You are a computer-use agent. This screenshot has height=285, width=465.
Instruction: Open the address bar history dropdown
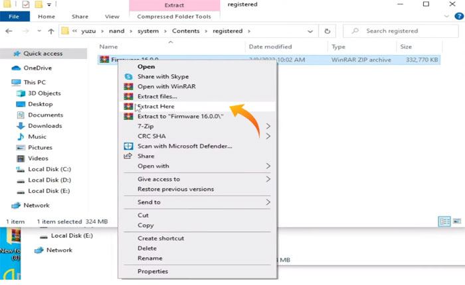pos(311,31)
